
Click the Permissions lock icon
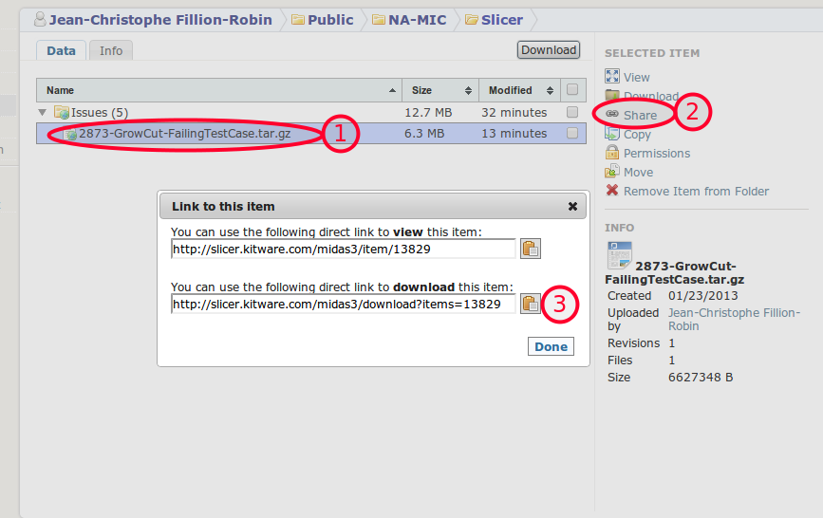pyautogui.click(x=612, y=153)
